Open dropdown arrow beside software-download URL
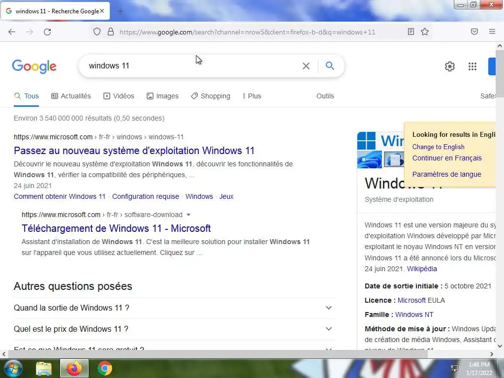 coord(189,215)
